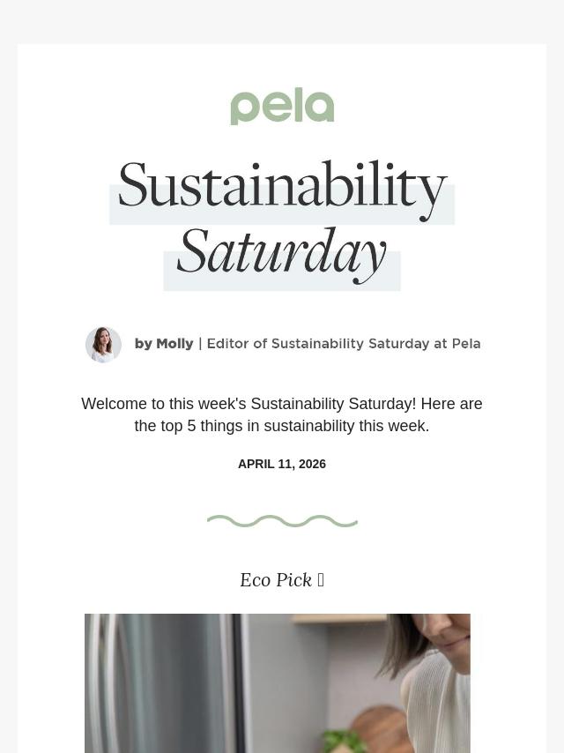
Task: Click the Pela logo
Action: click(282, 107)
